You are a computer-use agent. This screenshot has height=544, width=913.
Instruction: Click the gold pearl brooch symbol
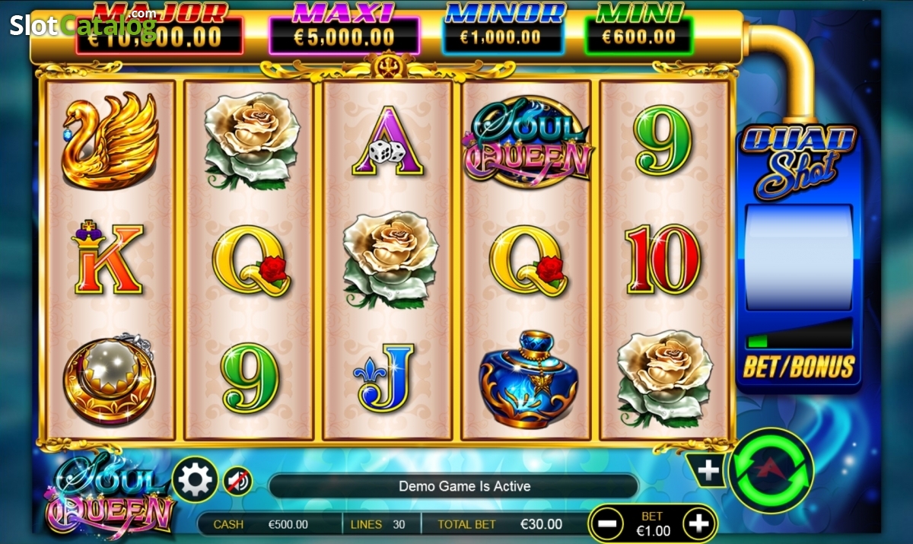(110, 378)
